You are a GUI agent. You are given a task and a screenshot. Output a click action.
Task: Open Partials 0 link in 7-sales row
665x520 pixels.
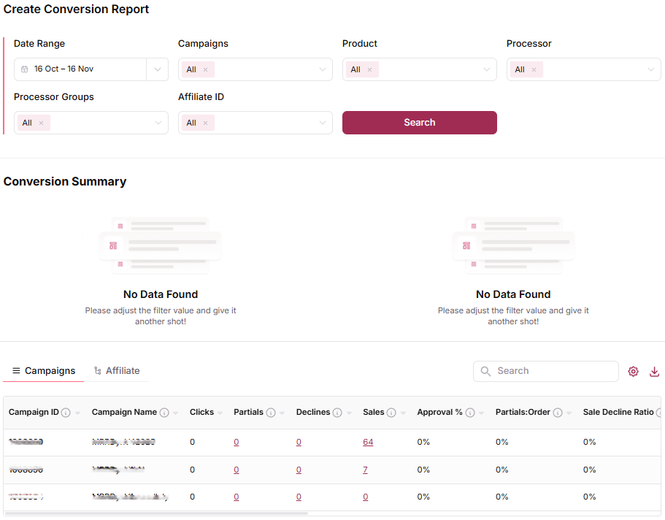pyautogui.click(x=237, y=470)
